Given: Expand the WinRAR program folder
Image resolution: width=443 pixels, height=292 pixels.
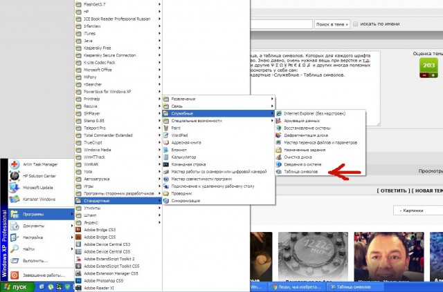Looking at the screenshot, I should (118, 164).
